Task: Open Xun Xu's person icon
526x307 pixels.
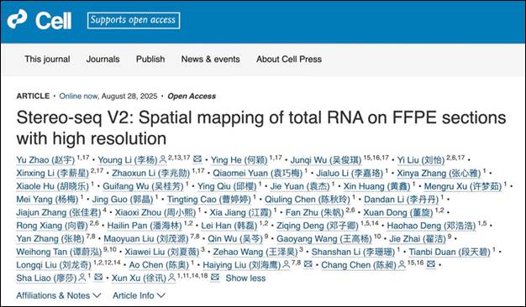Action: coord(171,278)
